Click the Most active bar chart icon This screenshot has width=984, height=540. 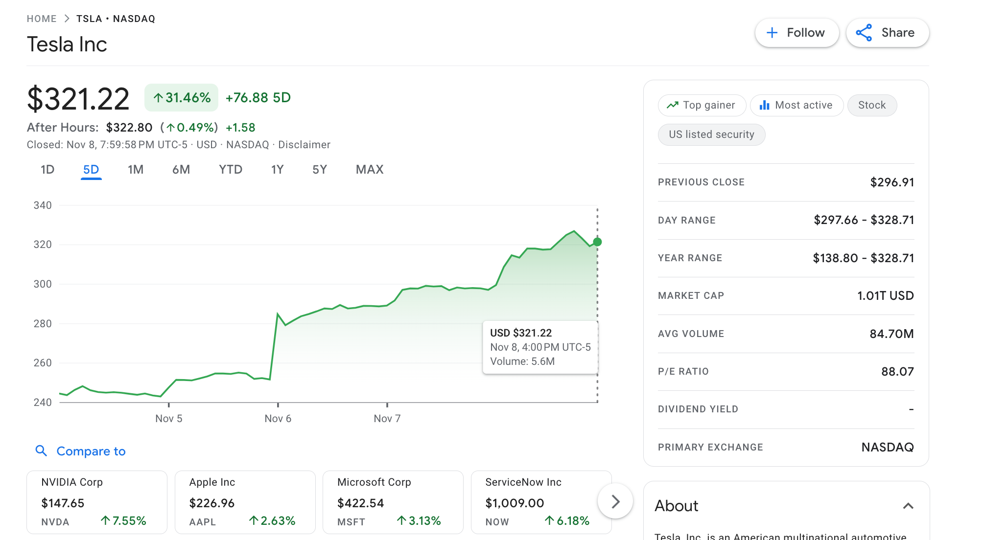[764, 105]
